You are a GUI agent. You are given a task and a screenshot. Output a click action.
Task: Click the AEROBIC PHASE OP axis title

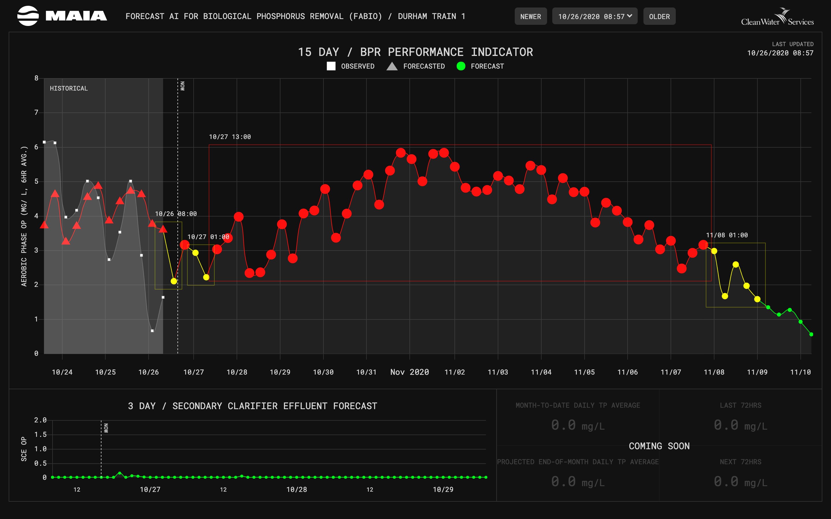coord(24,216)
